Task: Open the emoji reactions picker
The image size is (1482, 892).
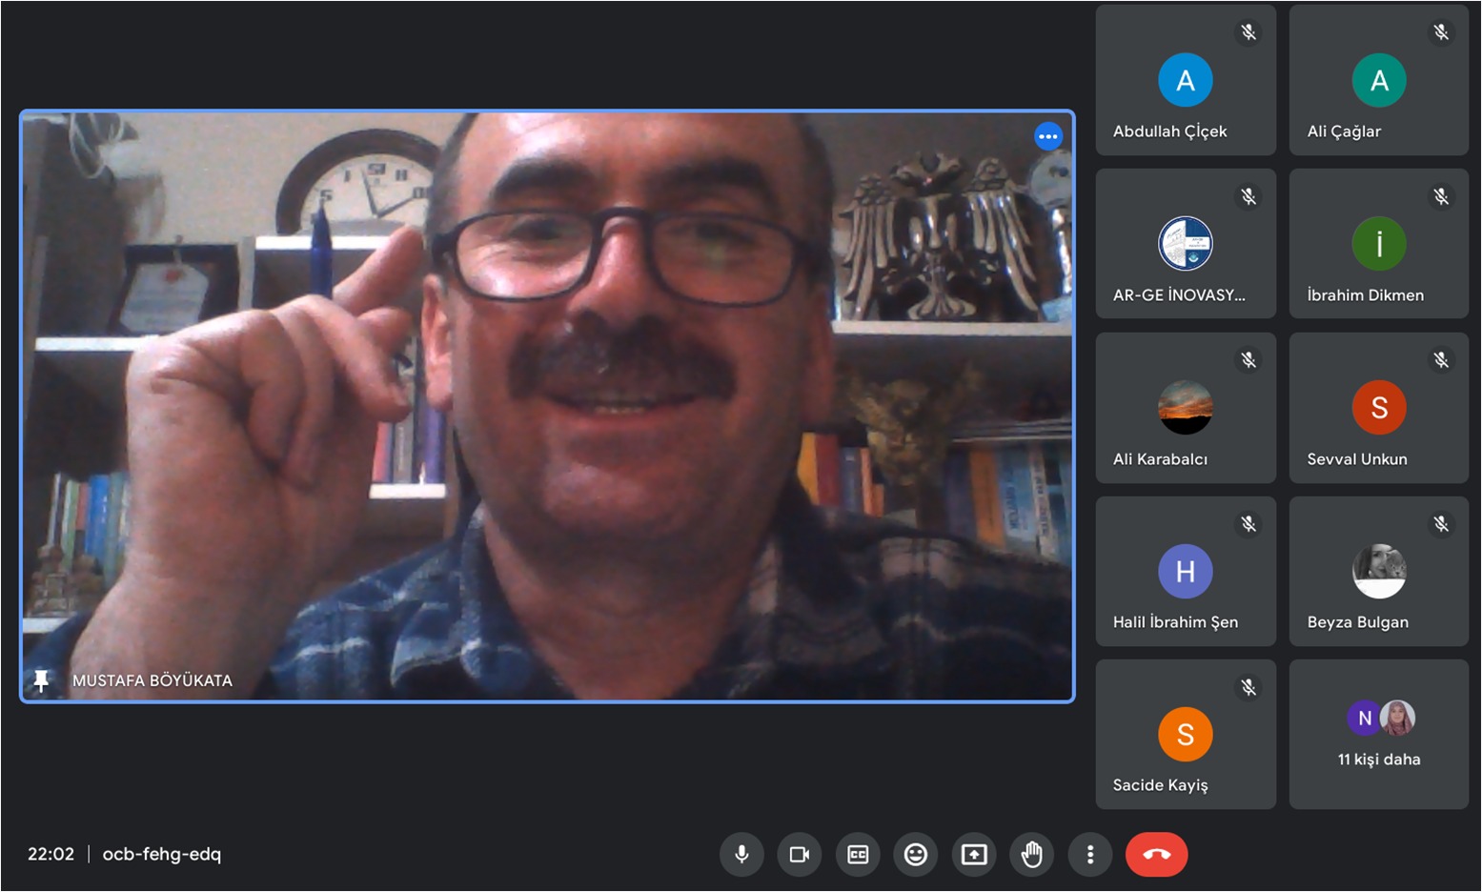Action: tap(916, 855)
